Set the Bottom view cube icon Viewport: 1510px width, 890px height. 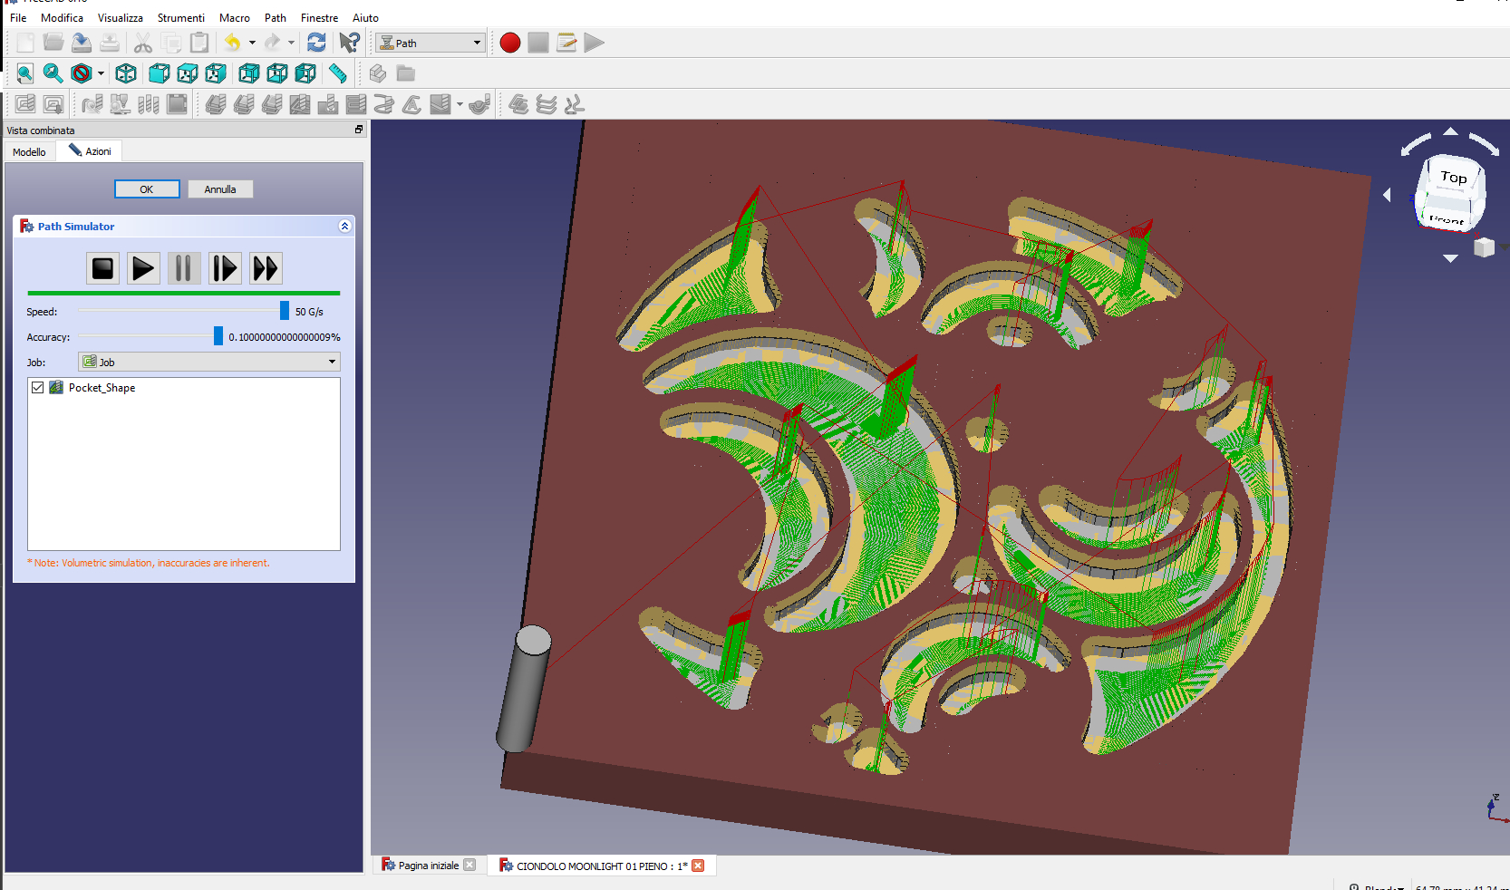click(x=276, y=73)
